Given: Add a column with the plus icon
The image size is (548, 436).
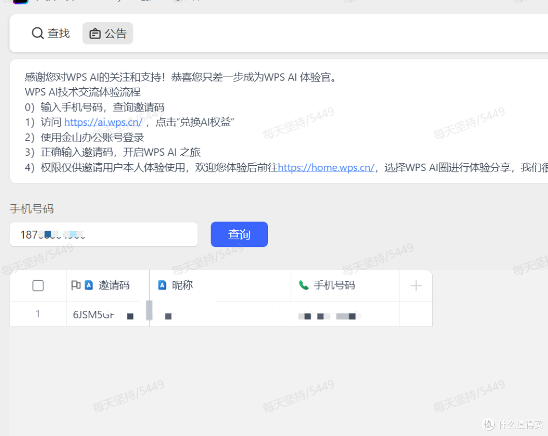Looking at the screenshot, I should pyautogui.click(x=416, y=285).
